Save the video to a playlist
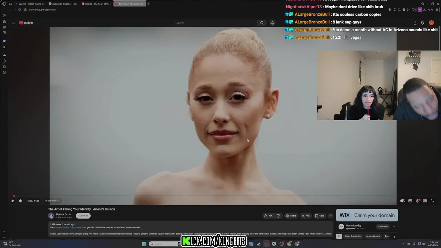Image resolution: width=441 pixels, height=248 pixels. point(319,216)
